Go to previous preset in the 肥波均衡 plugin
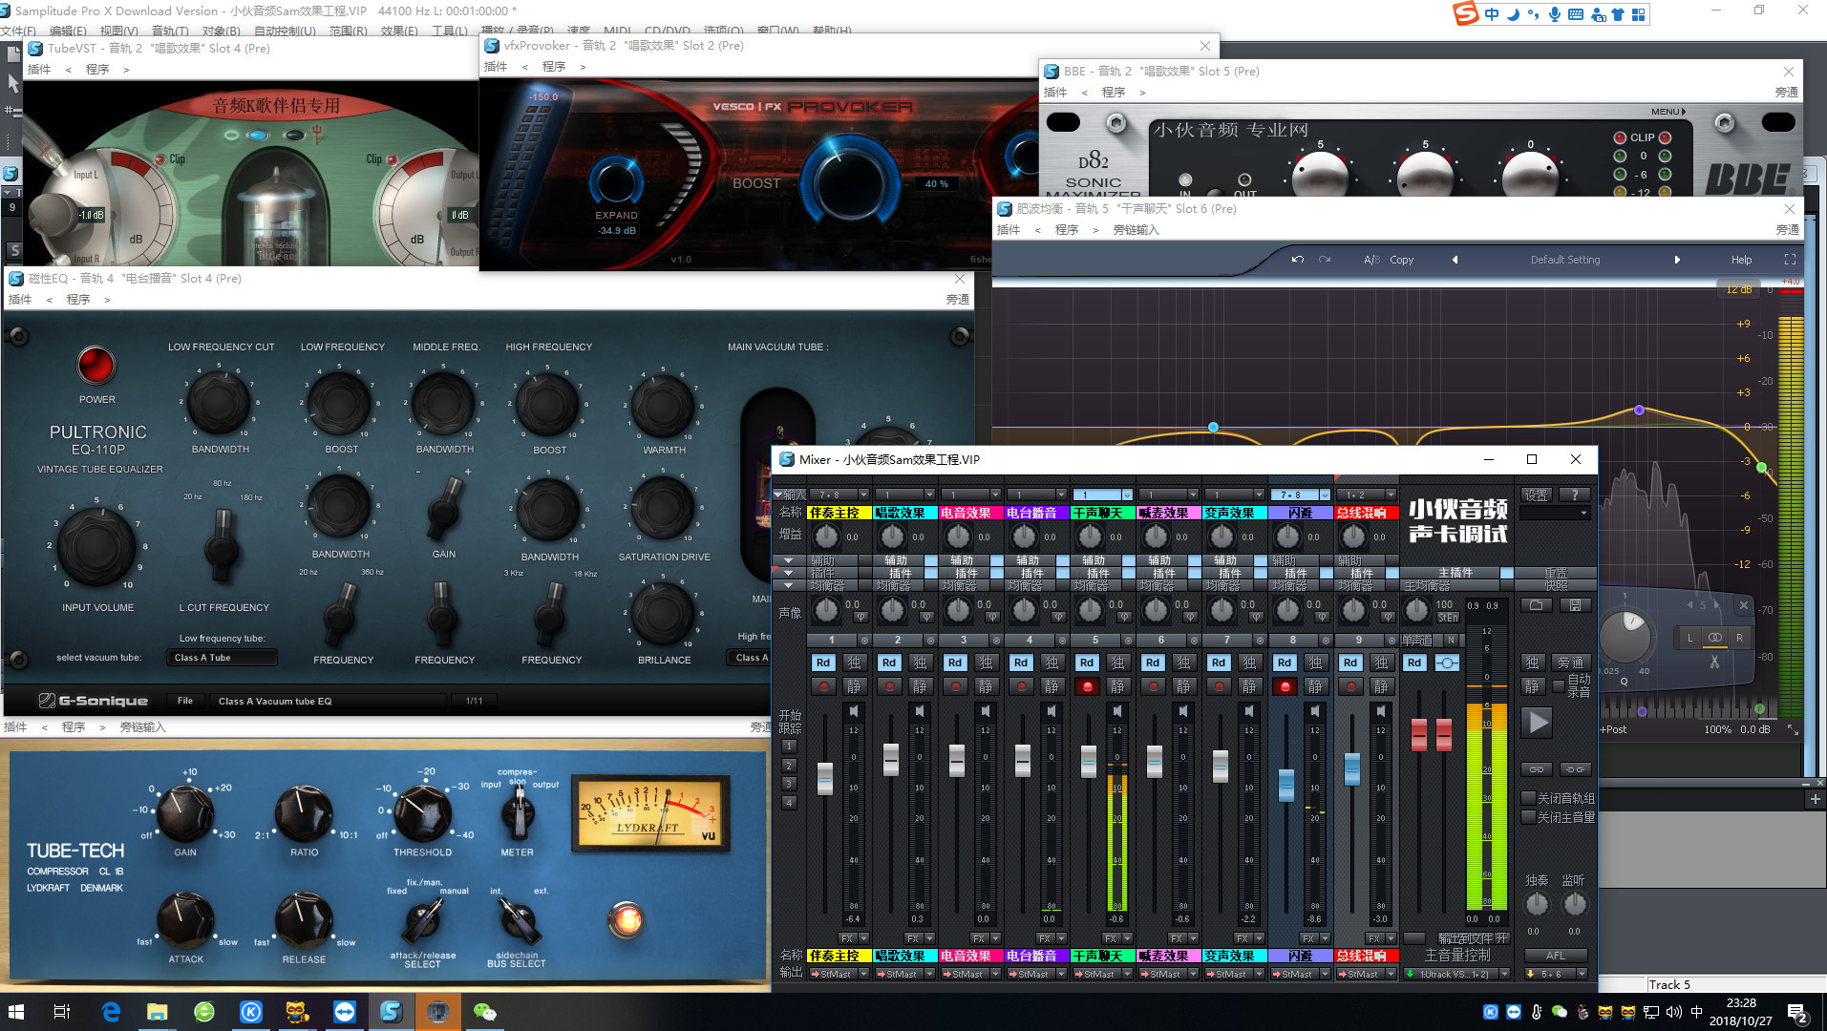 (1455, 260)
